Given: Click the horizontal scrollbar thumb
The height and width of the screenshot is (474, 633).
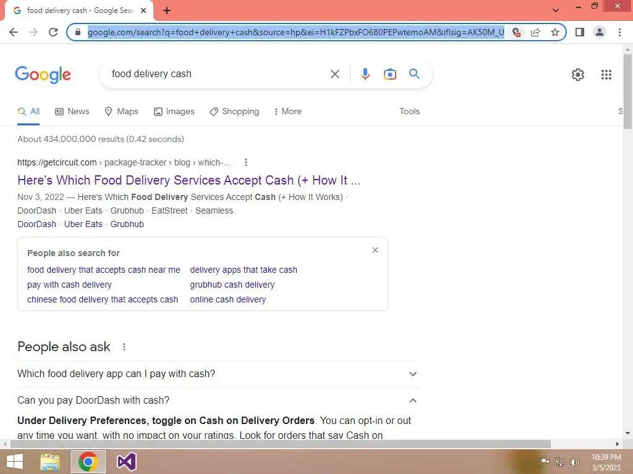Looking at the screenshot, I should pyautogui.click(x=280, y=444).
